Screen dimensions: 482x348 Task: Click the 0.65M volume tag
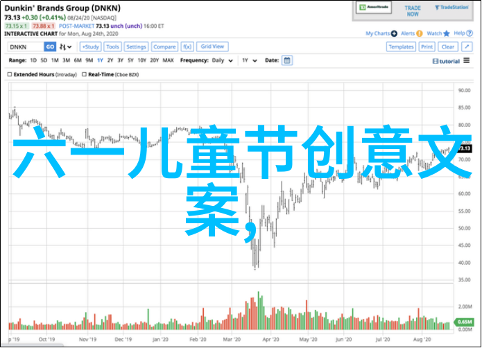(464, 322)
